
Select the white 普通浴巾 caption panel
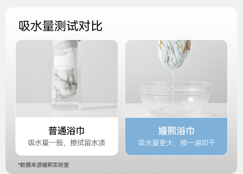click(67, 136)
